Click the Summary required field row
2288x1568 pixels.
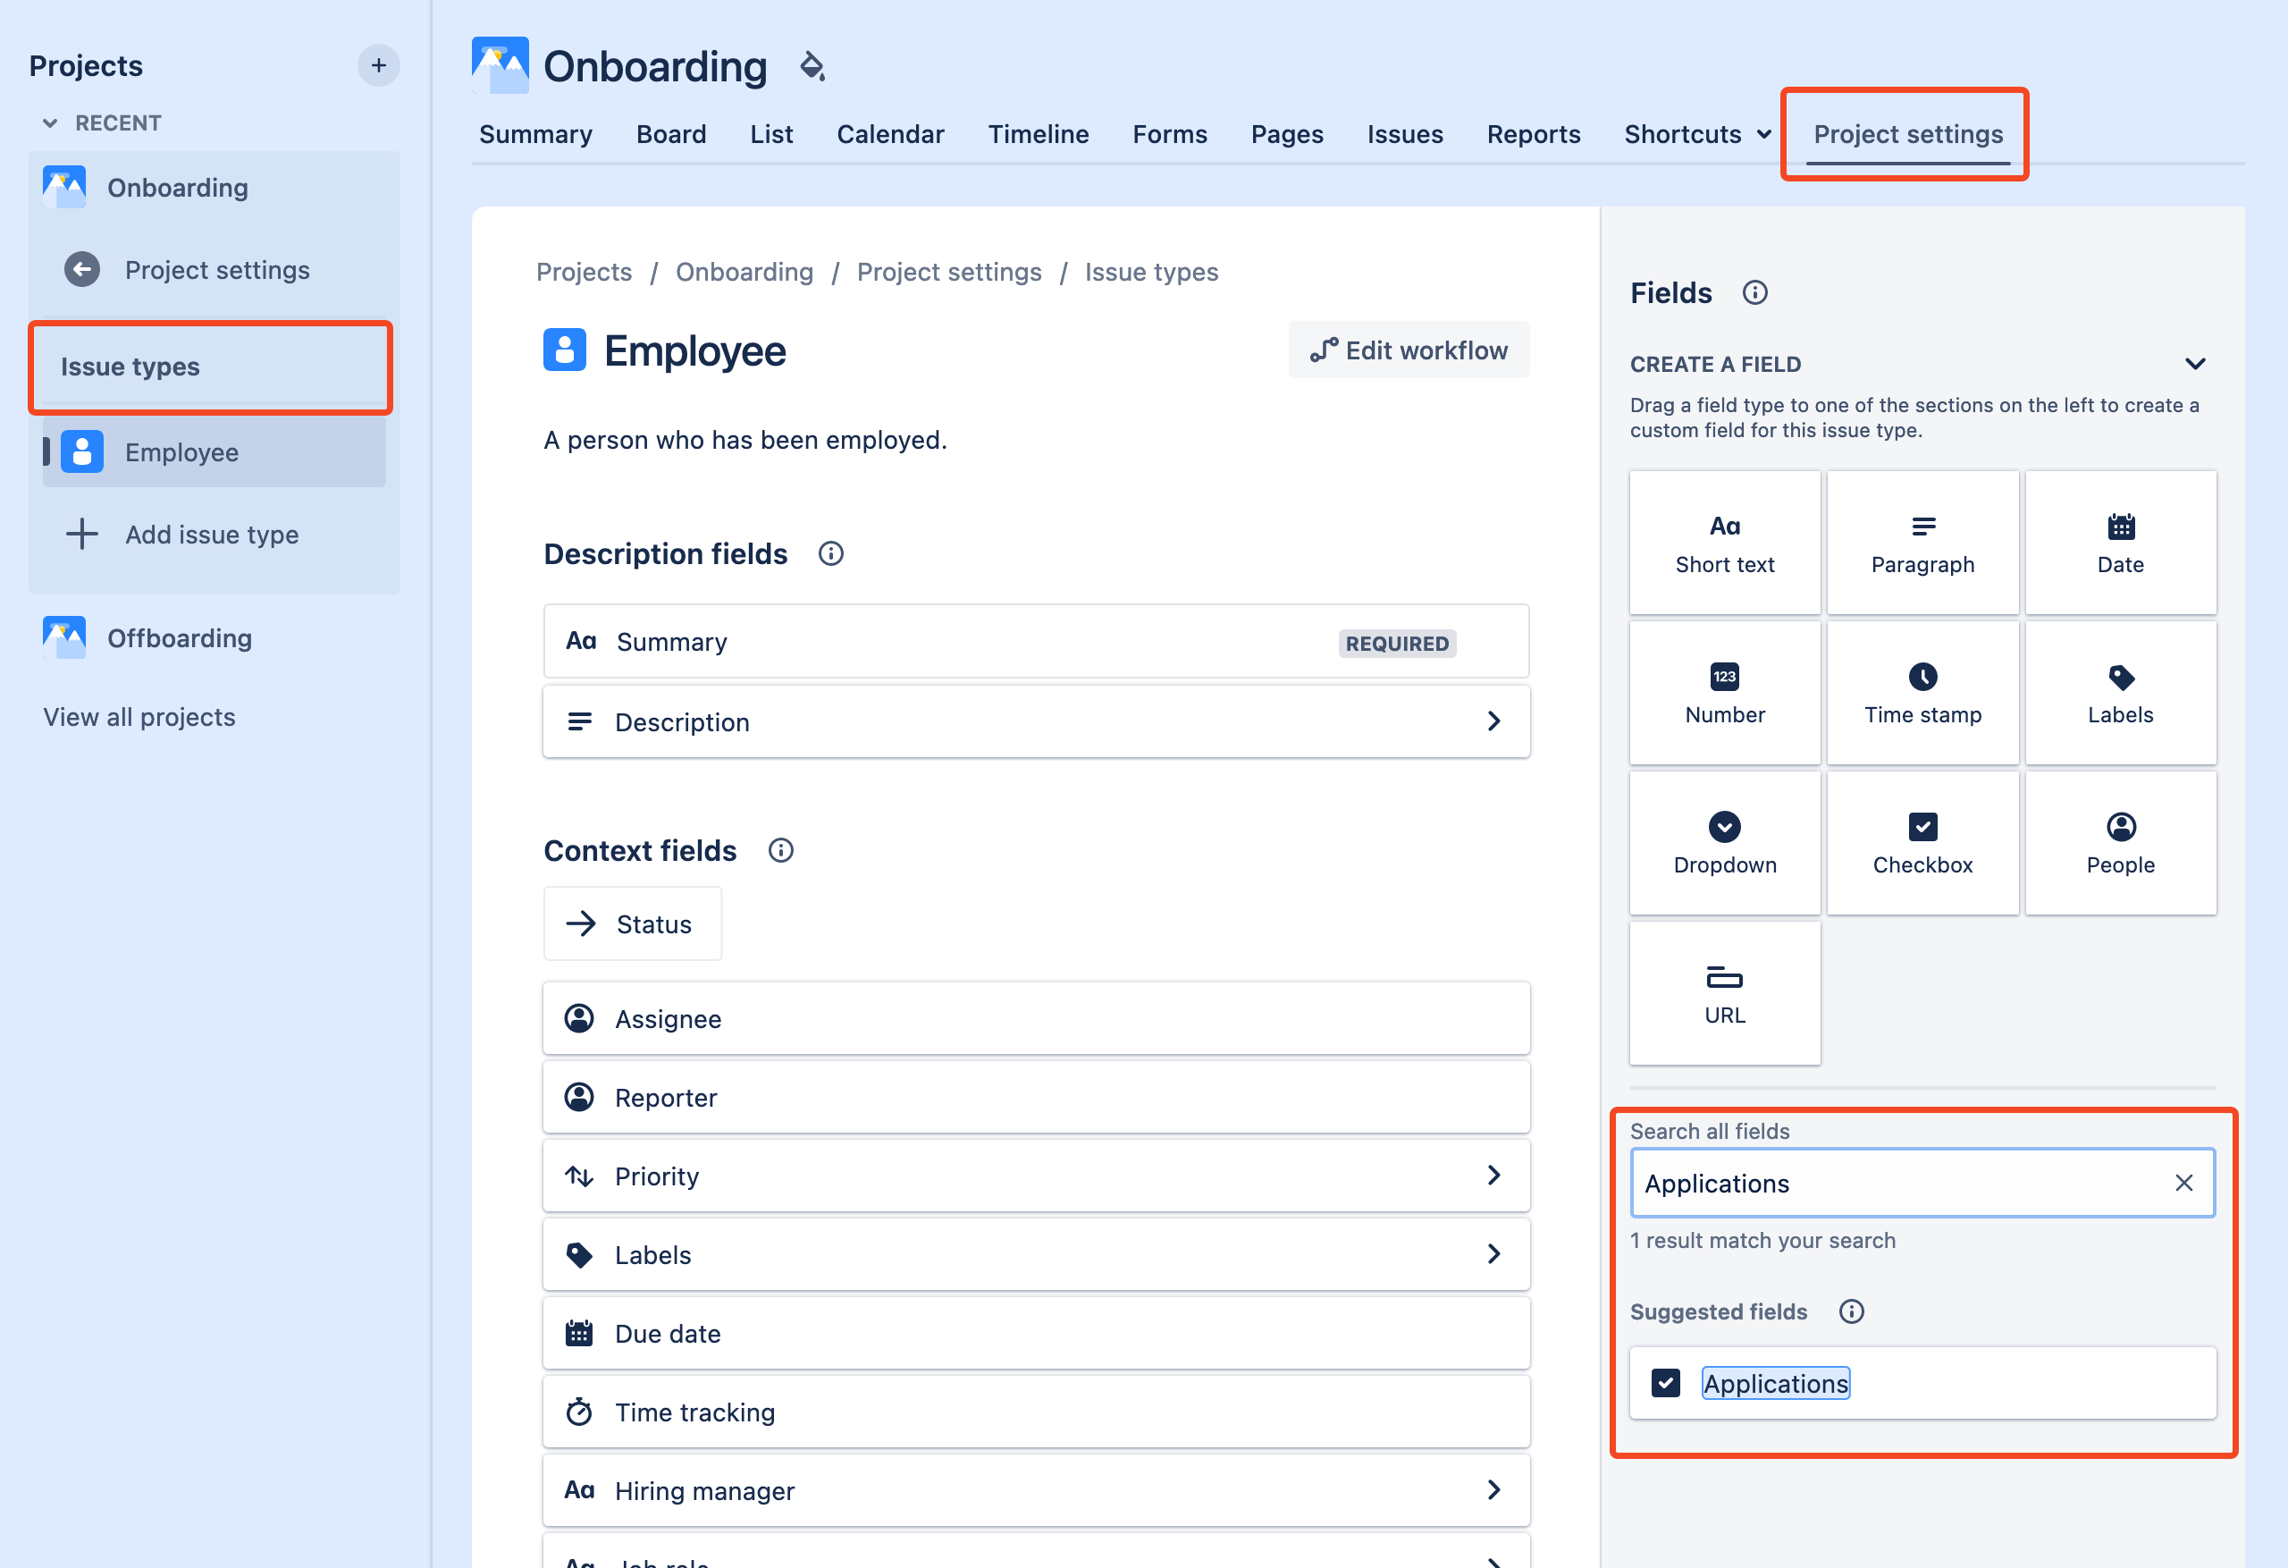coord(1037,641)
